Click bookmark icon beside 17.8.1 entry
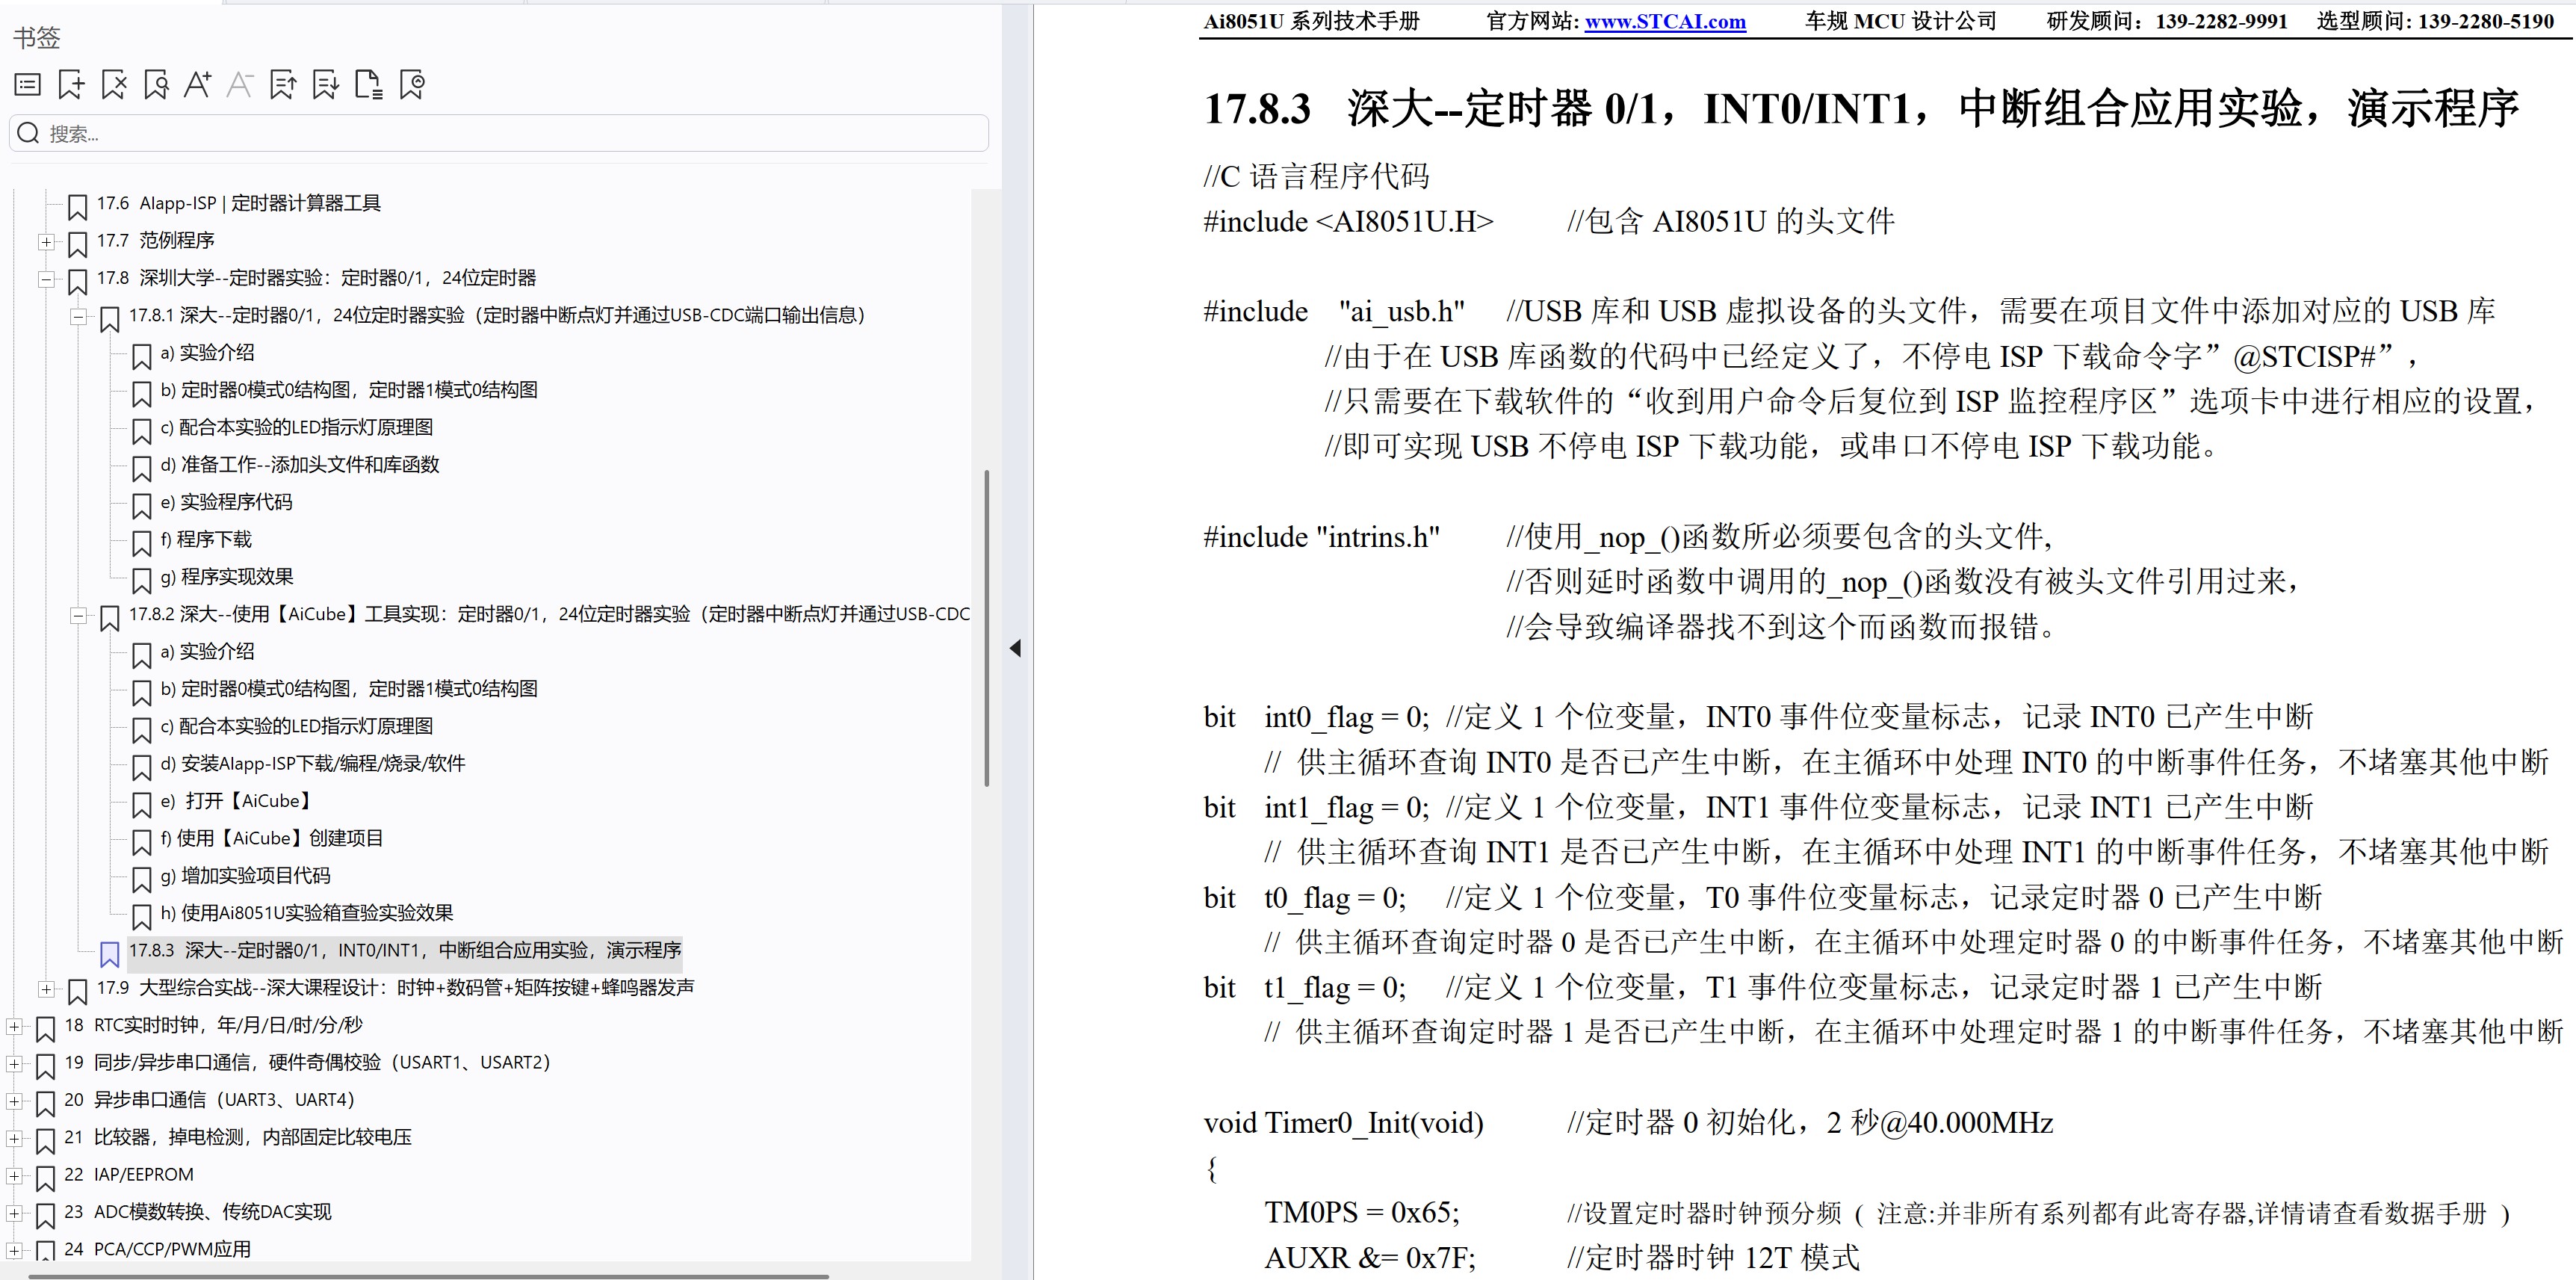The height and width of the screenshot is (1280, 2576). 110,319
